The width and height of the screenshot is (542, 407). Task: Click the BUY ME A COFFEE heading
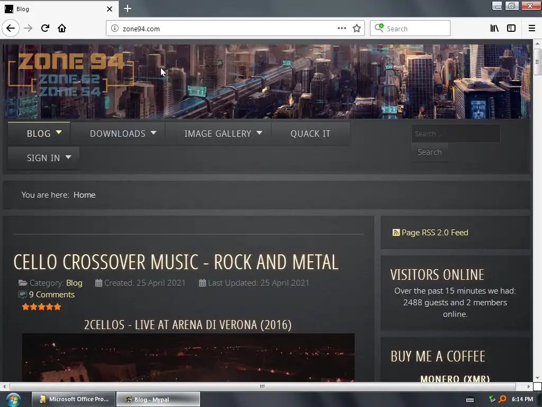point(438,356)
